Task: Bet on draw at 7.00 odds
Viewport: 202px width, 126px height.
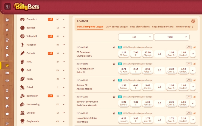Action: [x=136, y=54]
